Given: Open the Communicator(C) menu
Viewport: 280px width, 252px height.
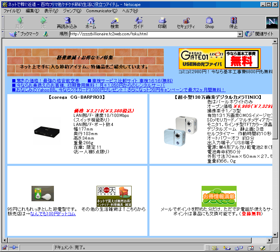Looking at the screenshot, I should click(x=102, y=11).
